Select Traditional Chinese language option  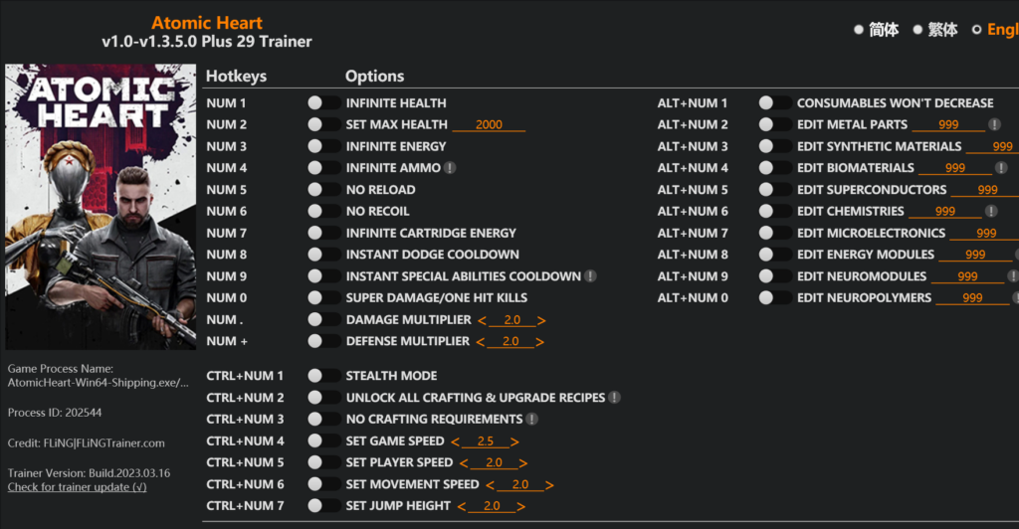tap(917, 30)
